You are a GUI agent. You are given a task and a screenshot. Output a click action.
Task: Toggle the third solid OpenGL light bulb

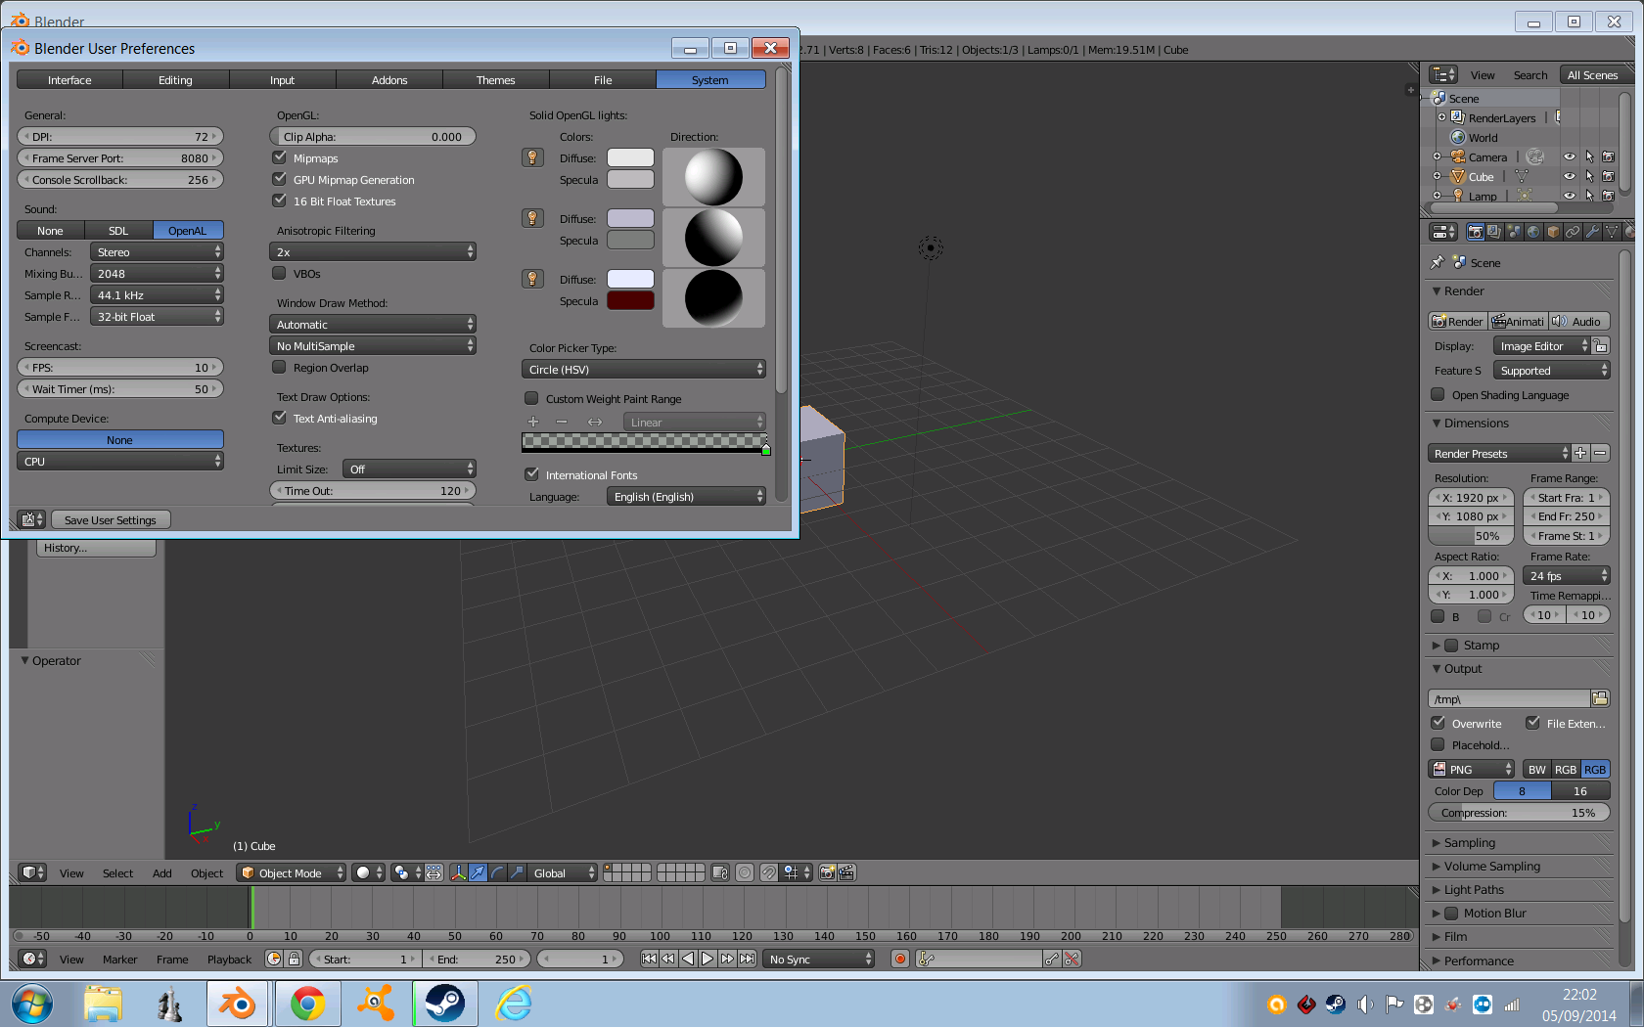pyautogui.click(x=532, y=279)
